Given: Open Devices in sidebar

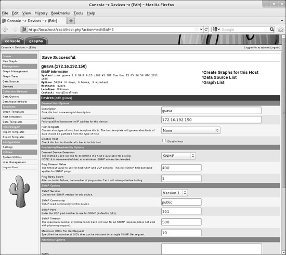Looking at the screenshot, I should click(x=8, y=87).
